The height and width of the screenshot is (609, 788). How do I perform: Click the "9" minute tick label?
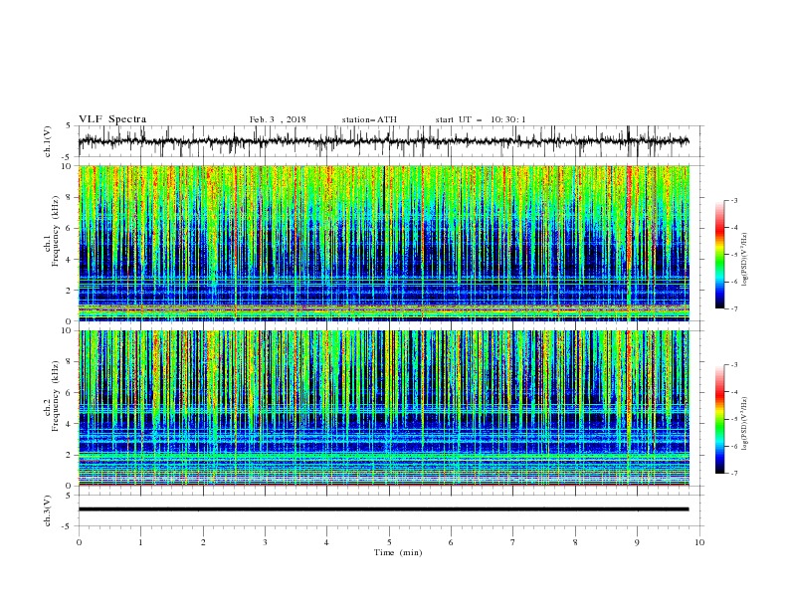click(637, 542)
